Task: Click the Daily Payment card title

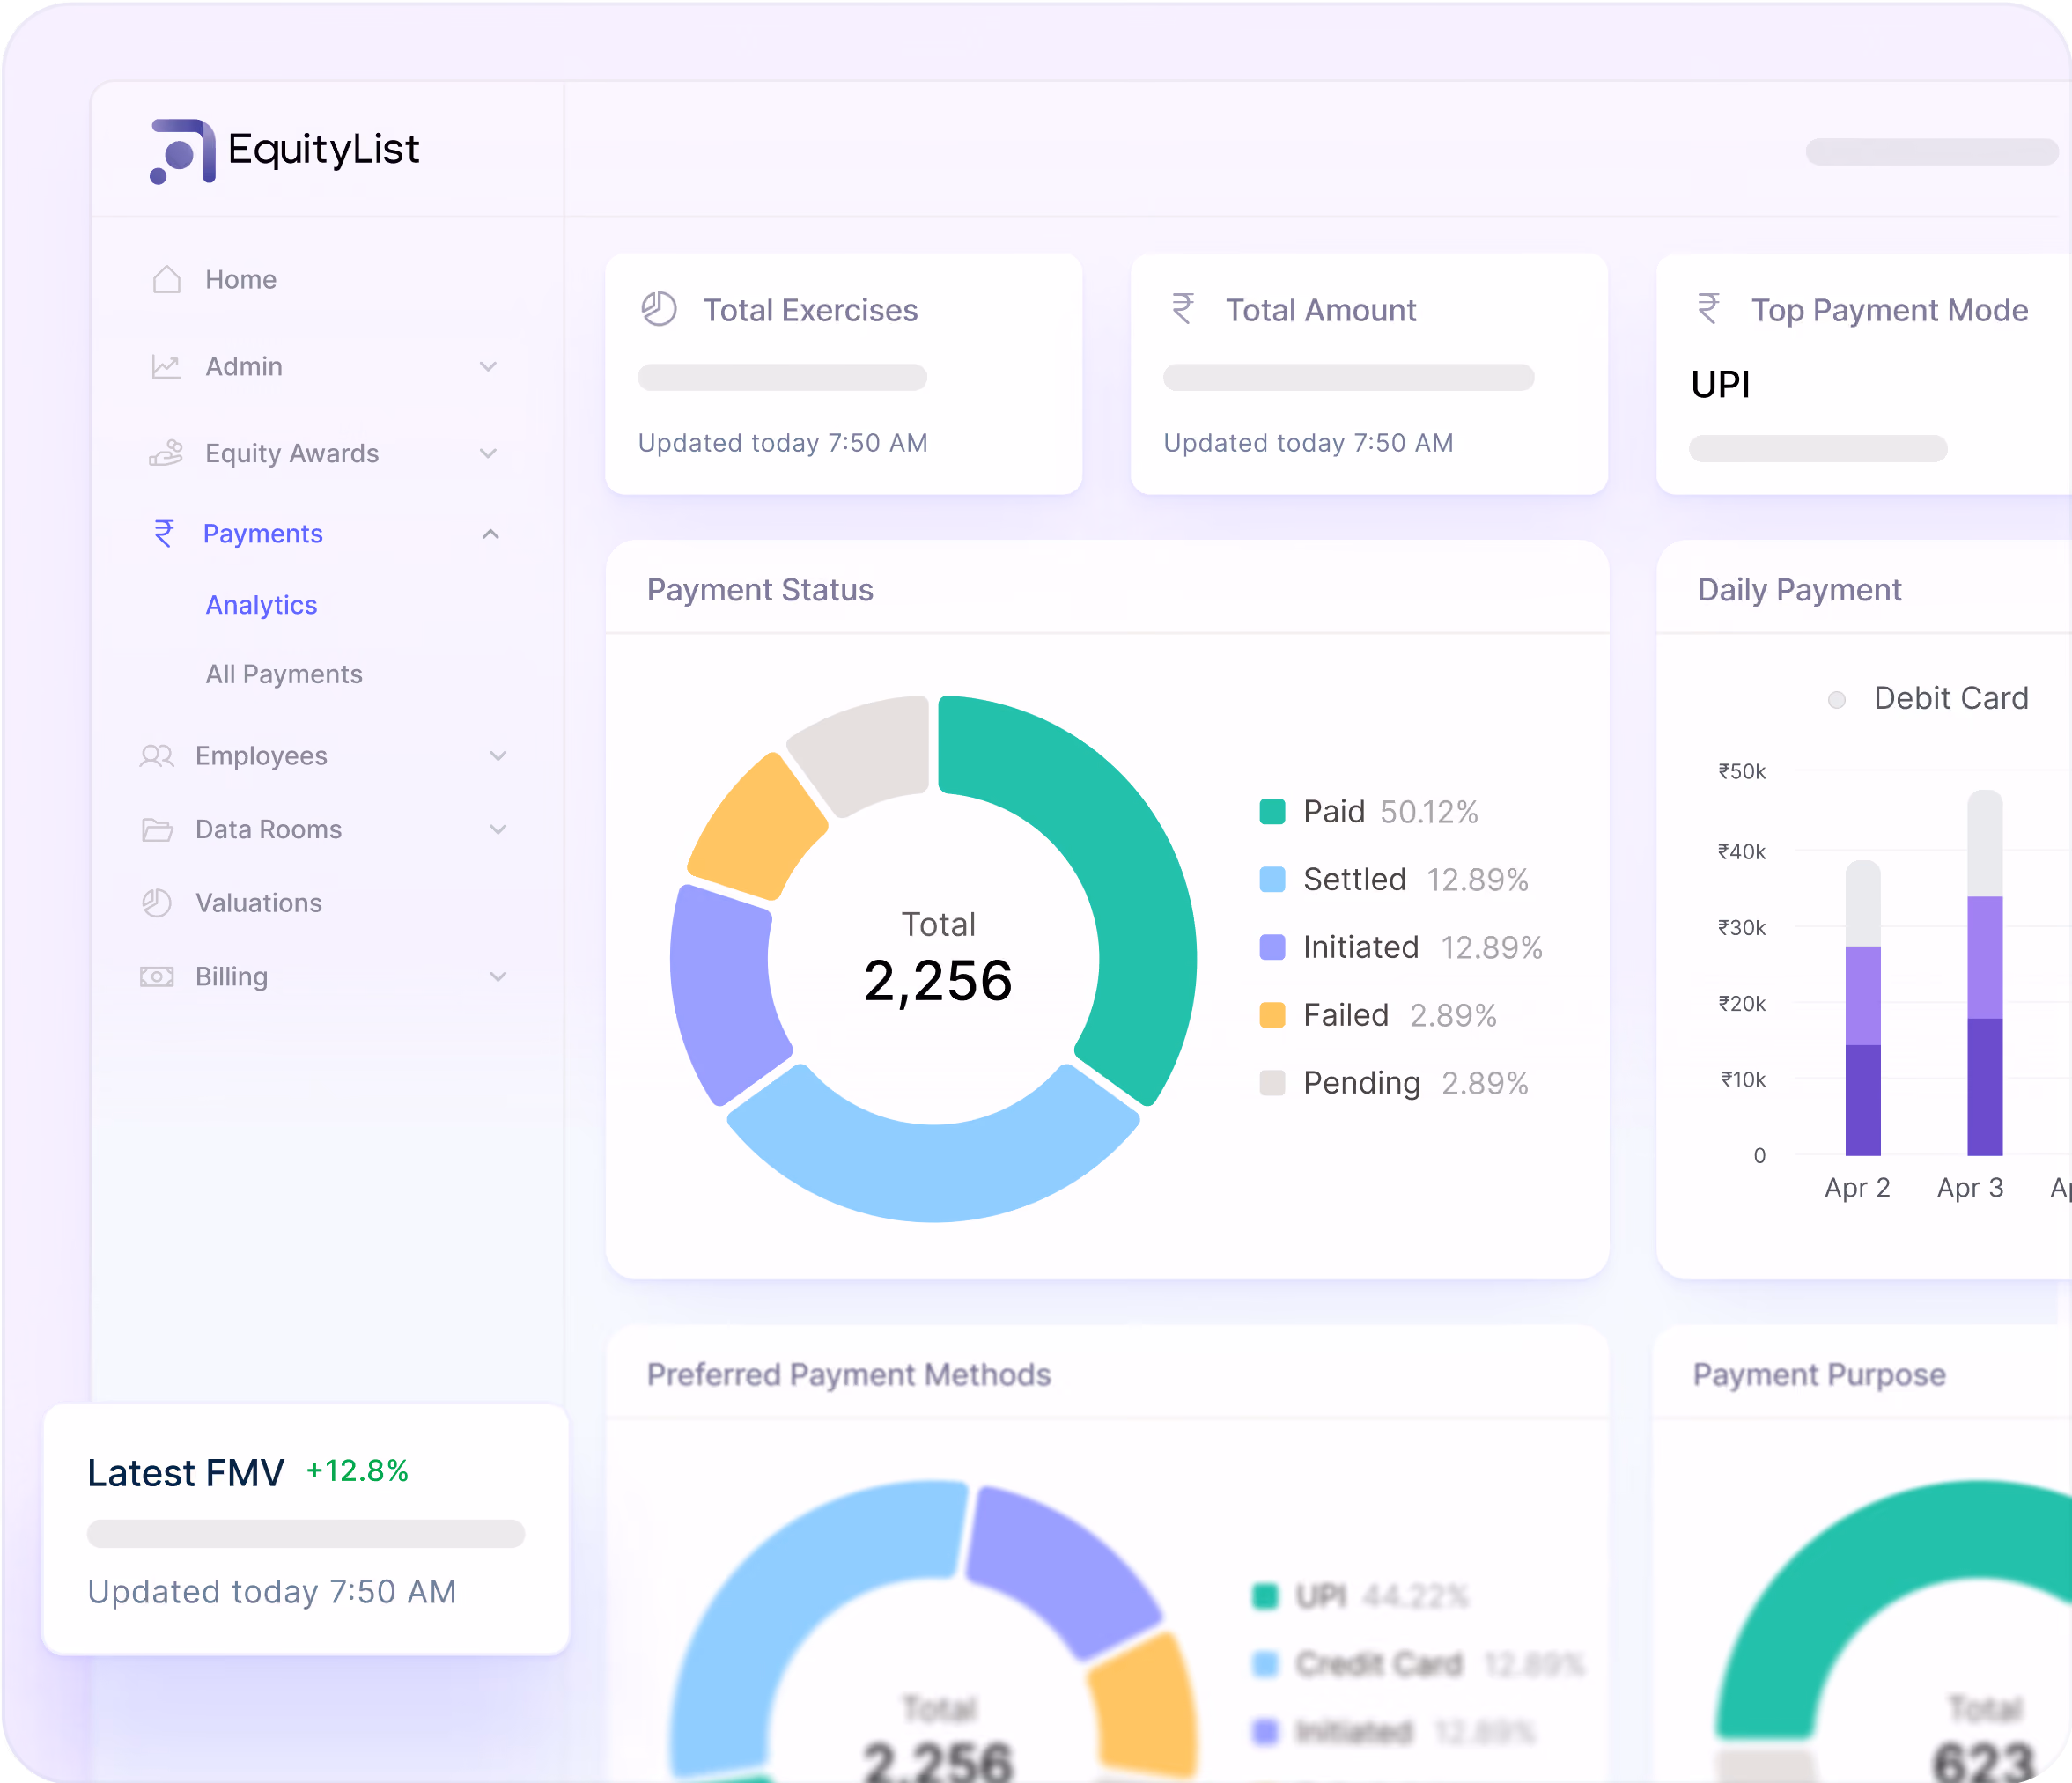Action: click(1799, 590)
